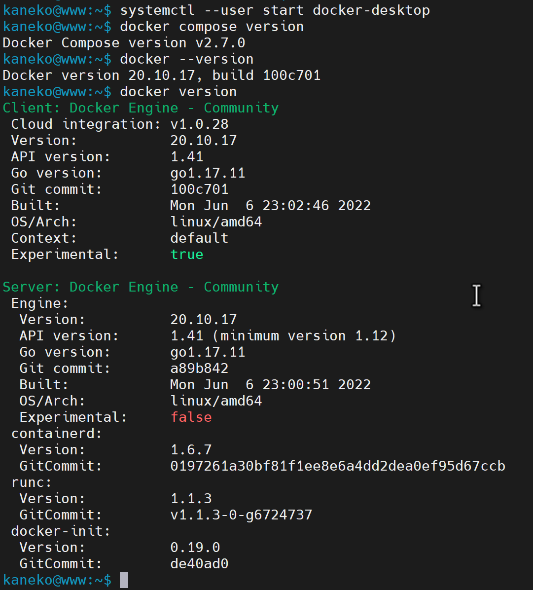Click the 'Engine:' section label
533x590 pixels.
click(x=40, y=303)
